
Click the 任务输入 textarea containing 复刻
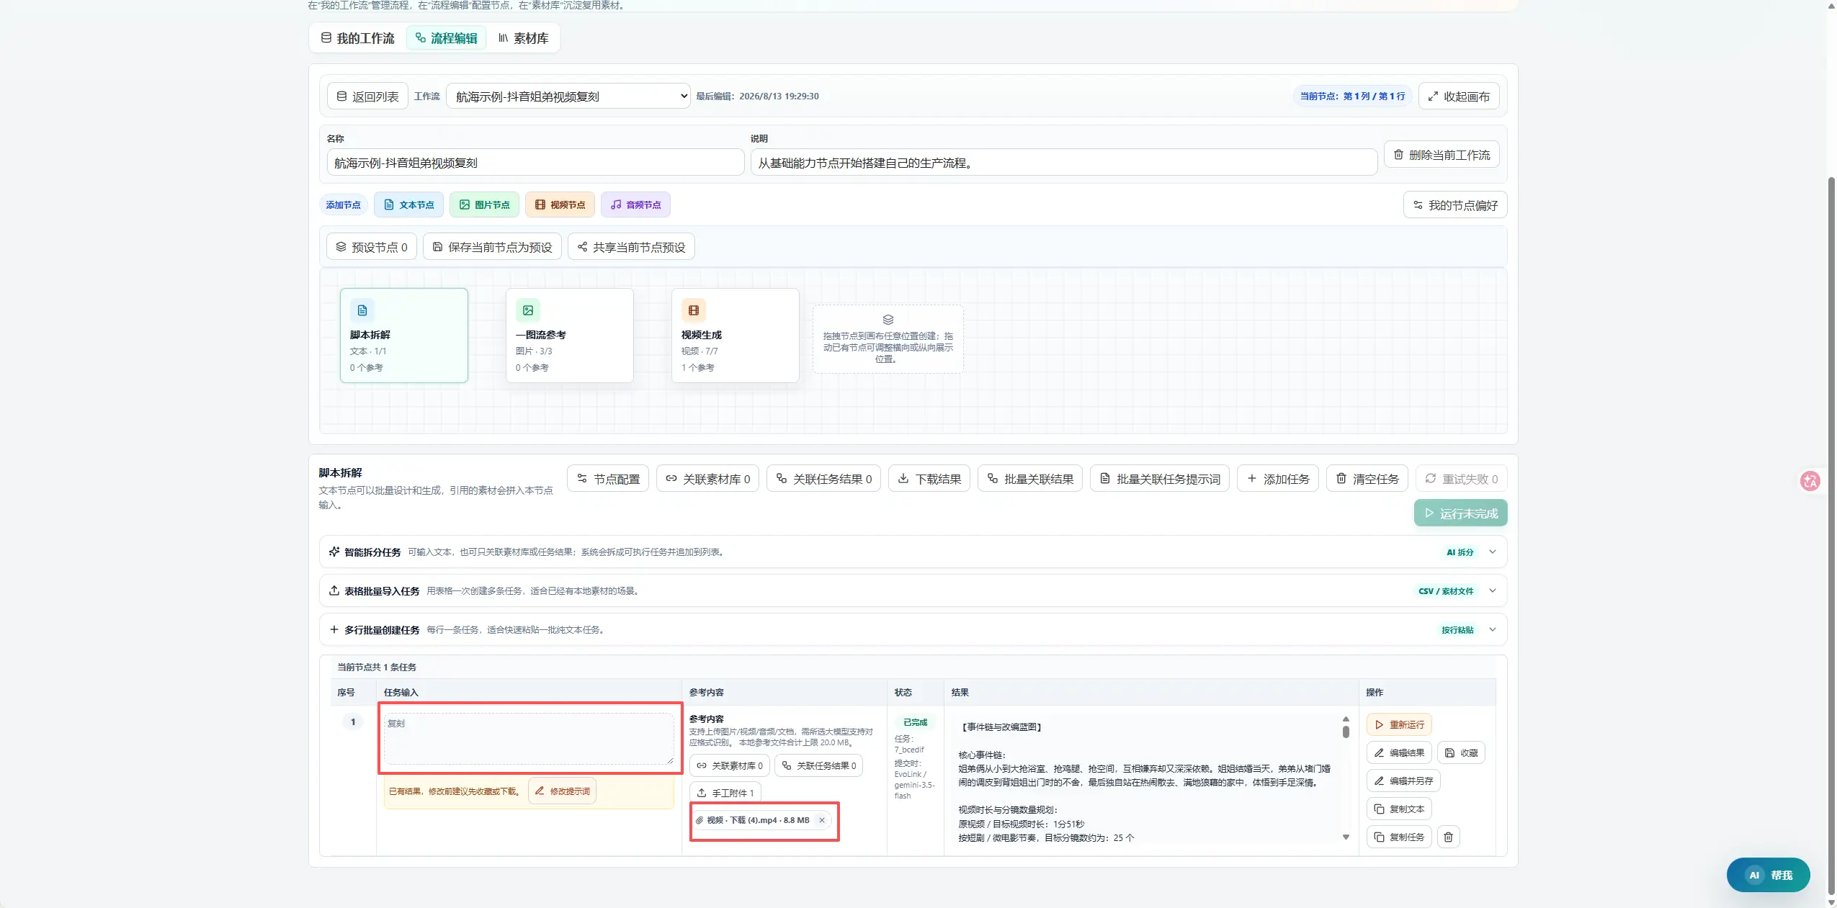pyautogui.click(x=529, y=739)
